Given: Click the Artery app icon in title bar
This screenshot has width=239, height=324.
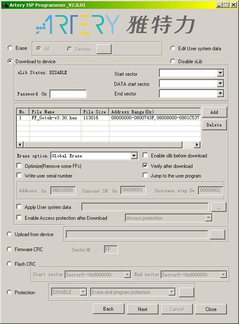Looking at the screenshot, I should click(5, 5).
